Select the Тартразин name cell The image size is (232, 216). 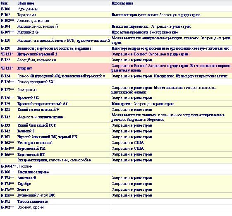click(26, 15)
